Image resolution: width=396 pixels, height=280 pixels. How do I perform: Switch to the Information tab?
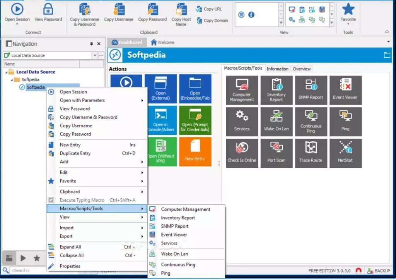point(277,69)
